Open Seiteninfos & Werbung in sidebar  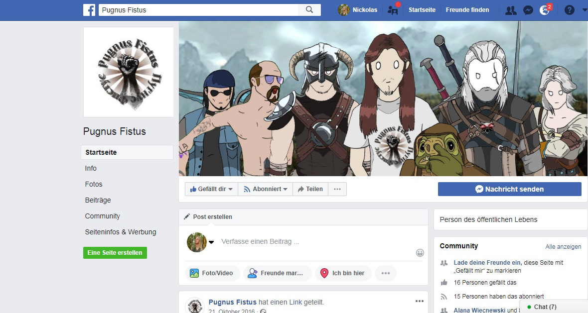pos(121,232)
